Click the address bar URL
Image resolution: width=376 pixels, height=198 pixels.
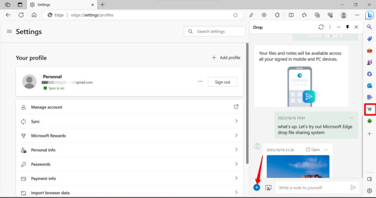coord(92,15)
